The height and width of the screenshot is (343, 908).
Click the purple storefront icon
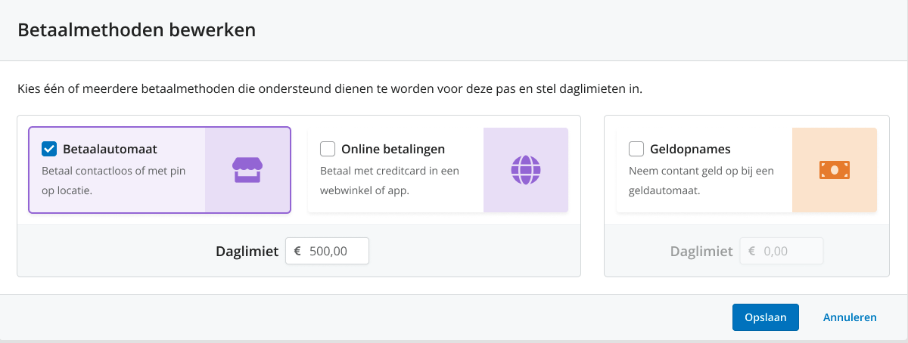pos(247,170)
